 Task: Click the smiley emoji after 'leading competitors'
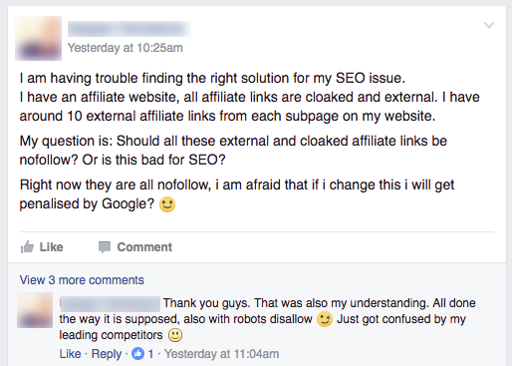click(175, 335)
